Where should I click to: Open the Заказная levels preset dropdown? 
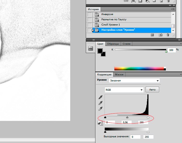coord(134,81)
